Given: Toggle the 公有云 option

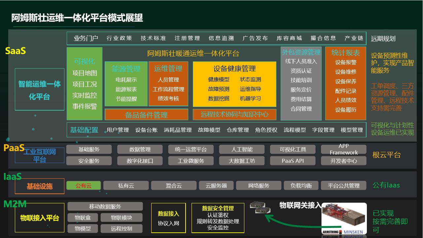Looking at the screenshot, I should [83, 185].
